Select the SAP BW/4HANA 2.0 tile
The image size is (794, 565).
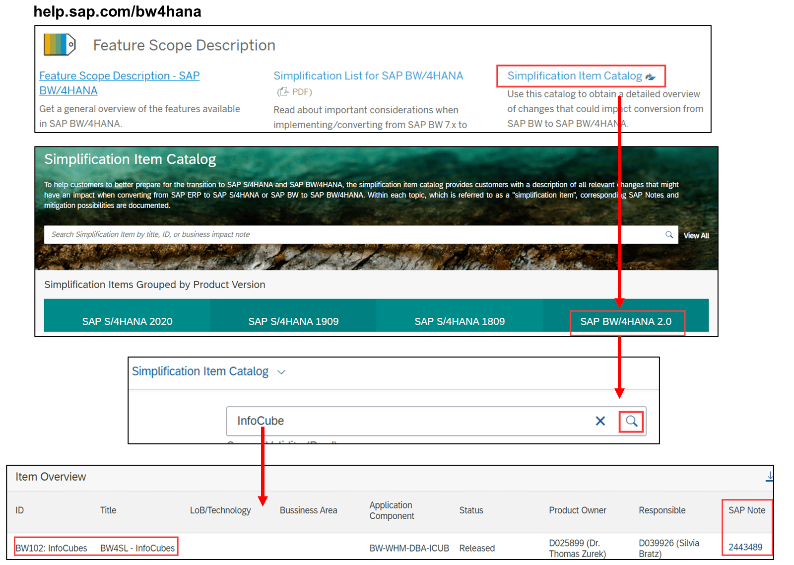pos(626,316)
